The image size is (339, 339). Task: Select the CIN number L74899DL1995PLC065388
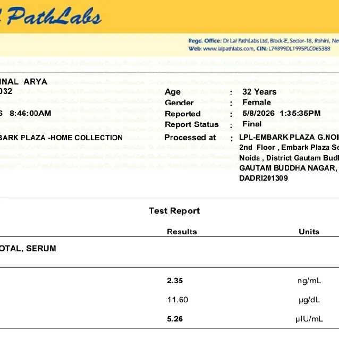300,49
